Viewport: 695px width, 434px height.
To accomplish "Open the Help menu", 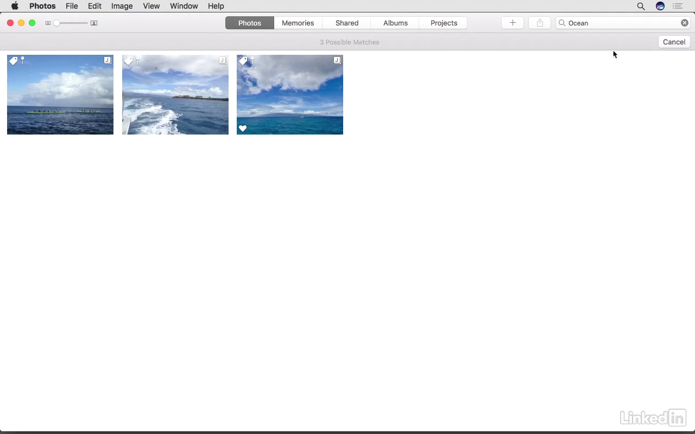I will point(216,6).
